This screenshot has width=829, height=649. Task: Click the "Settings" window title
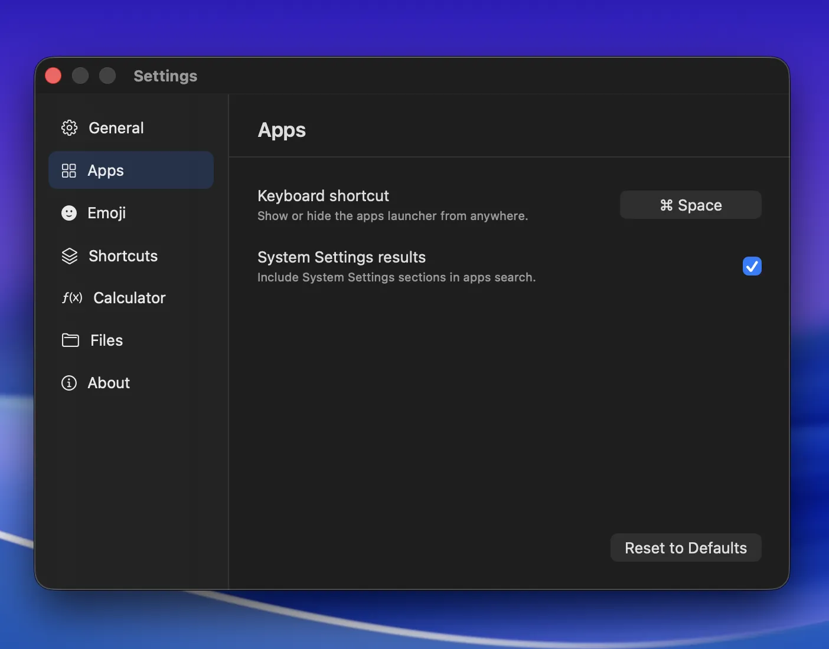(165, 76)
